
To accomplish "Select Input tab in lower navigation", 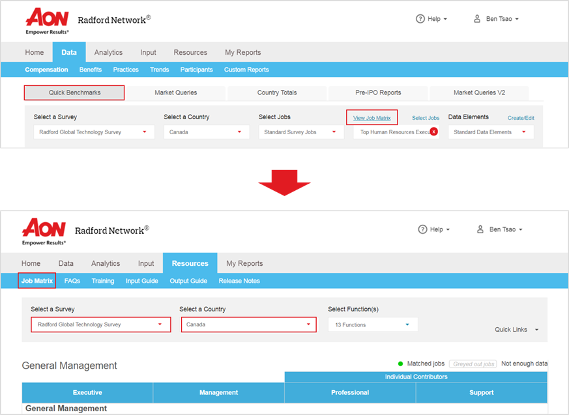I will [x=146, y=263].
